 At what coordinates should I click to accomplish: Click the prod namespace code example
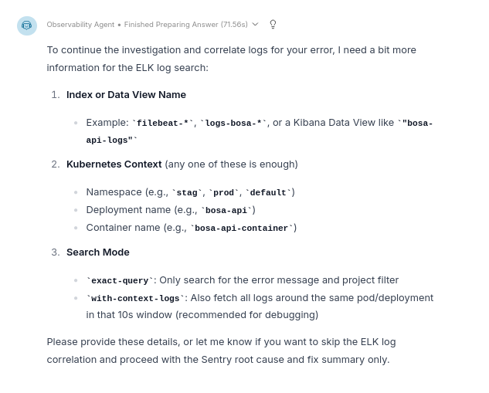click(223, 192)
